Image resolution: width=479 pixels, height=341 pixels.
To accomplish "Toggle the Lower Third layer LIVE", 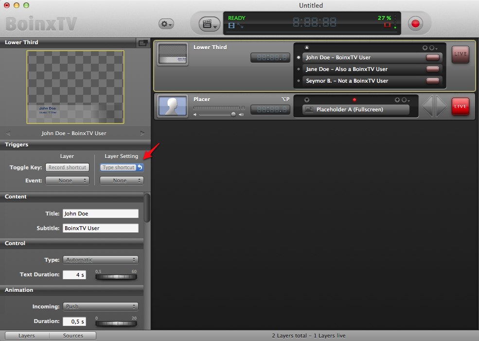I will tap(461, 54).
